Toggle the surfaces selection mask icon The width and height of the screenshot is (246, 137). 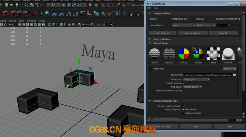(x=64, y=5)
